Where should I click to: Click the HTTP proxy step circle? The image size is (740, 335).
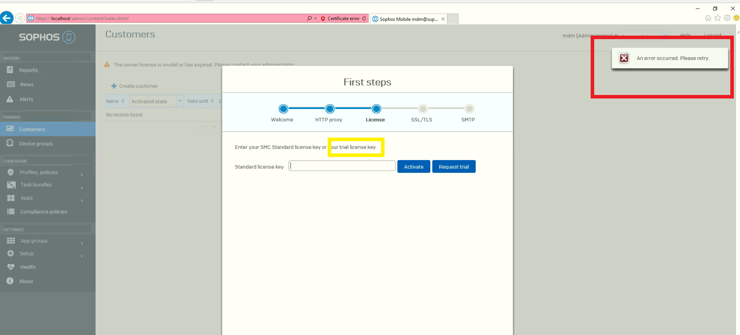pos(330,109)
